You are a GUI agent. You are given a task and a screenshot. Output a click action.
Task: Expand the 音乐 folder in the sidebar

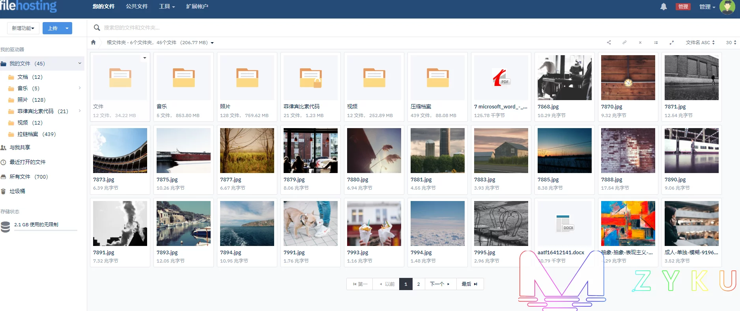pyautogui.click(x=80, y=88)
